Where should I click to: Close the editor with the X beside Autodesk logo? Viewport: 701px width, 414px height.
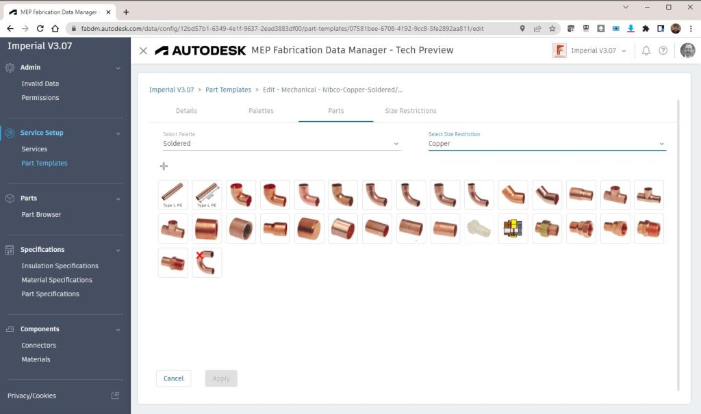coord(143,51)
